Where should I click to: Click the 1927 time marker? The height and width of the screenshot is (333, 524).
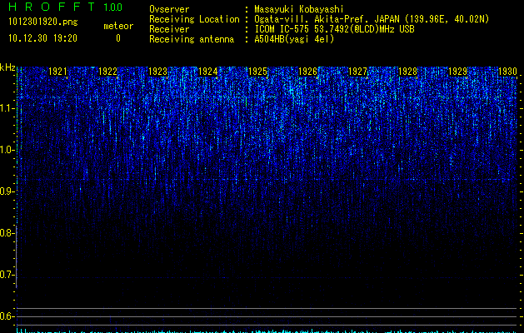357,72
